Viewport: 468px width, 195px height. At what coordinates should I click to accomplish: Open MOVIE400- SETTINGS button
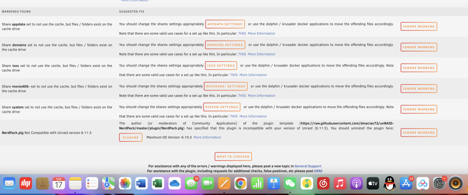coord(226,87)
